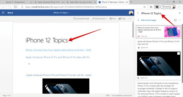This screenshot has width=183, height=97.
Task: Go back one page in browser
Action: pyautogui.click(x=4, y=7)
